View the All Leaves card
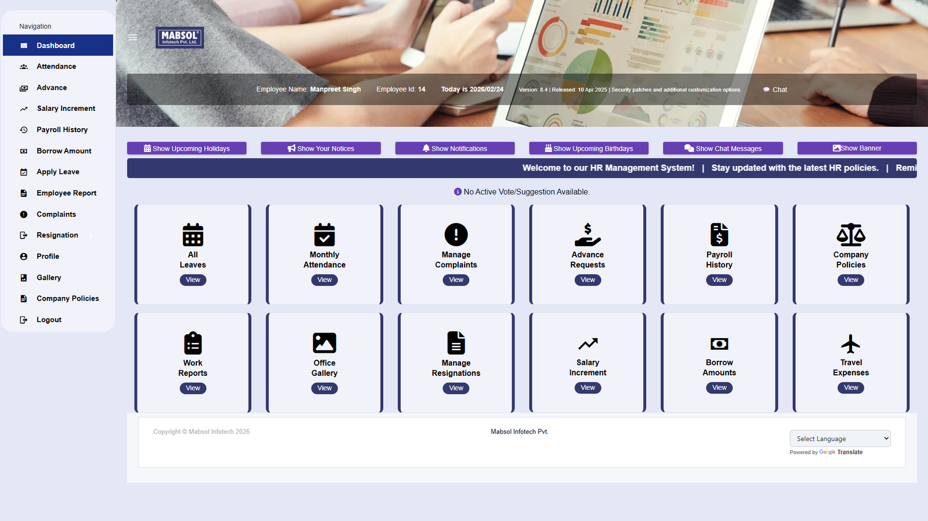Image resolution: width=928 pixels, height=521 pixels. tap(193, 280)
